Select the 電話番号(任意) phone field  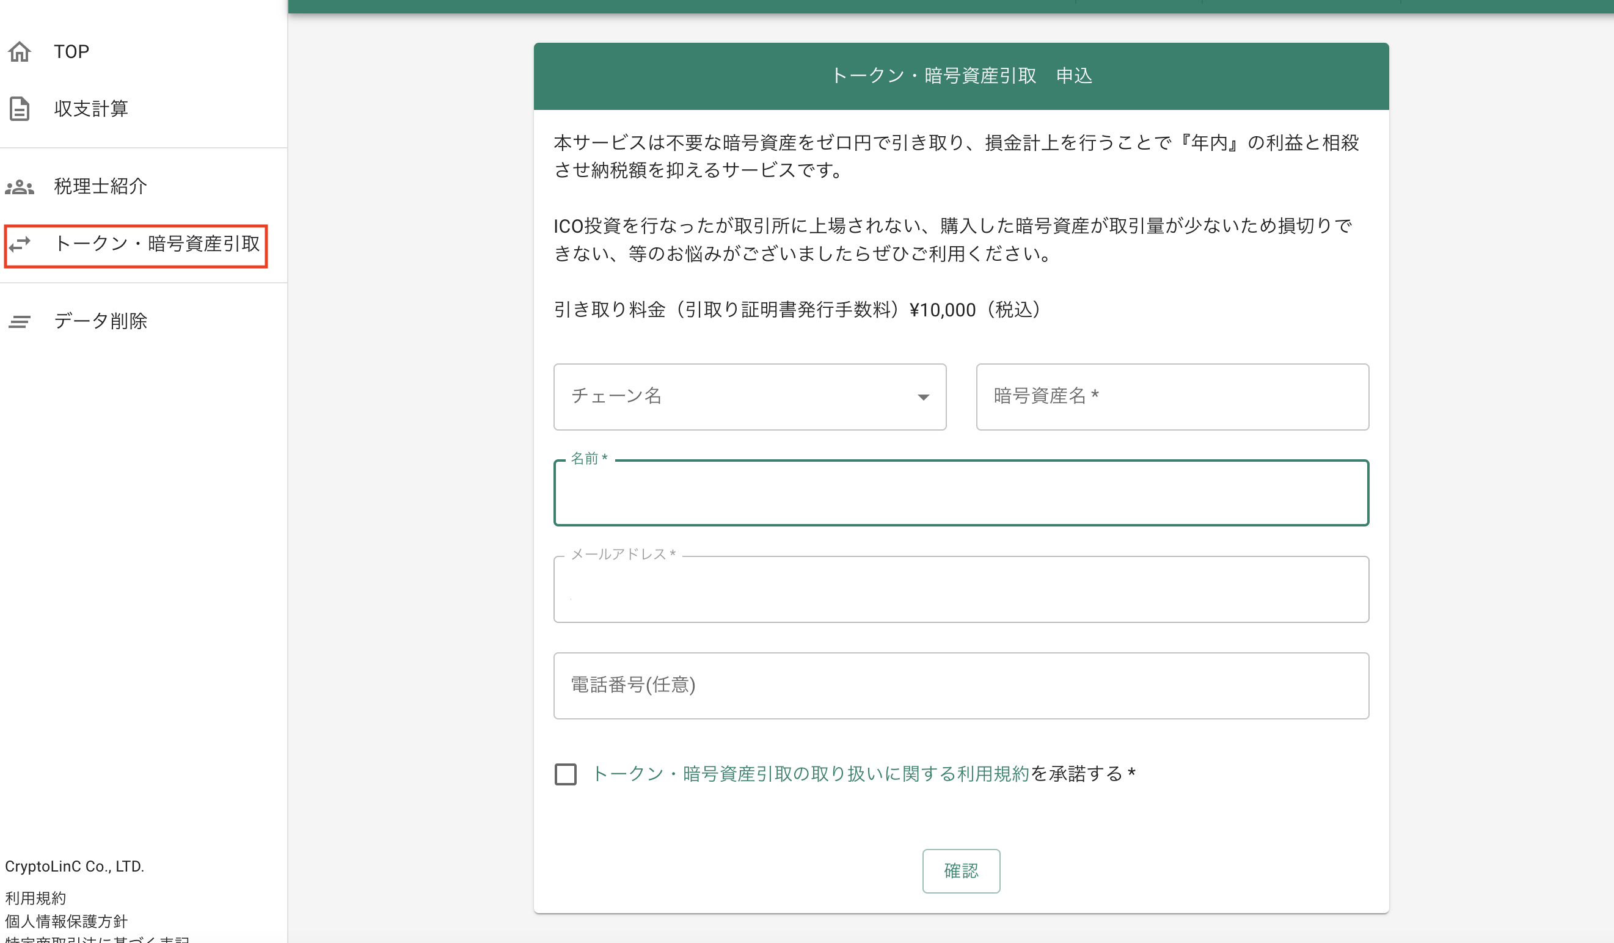961,685
